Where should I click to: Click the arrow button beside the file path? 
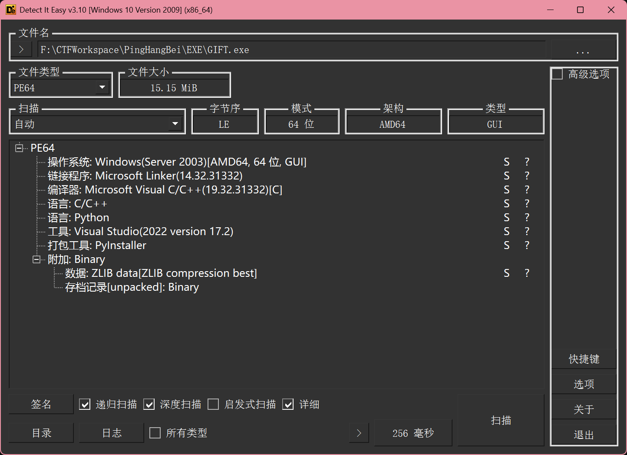[x=21, y=50]
